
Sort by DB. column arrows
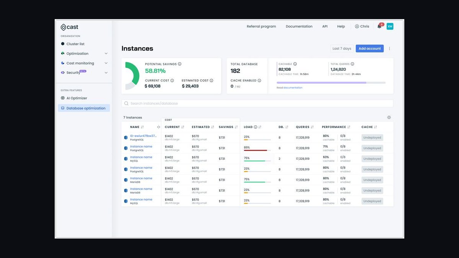click(287, 127)
